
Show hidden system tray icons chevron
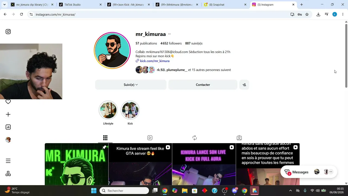click(290, 191)
